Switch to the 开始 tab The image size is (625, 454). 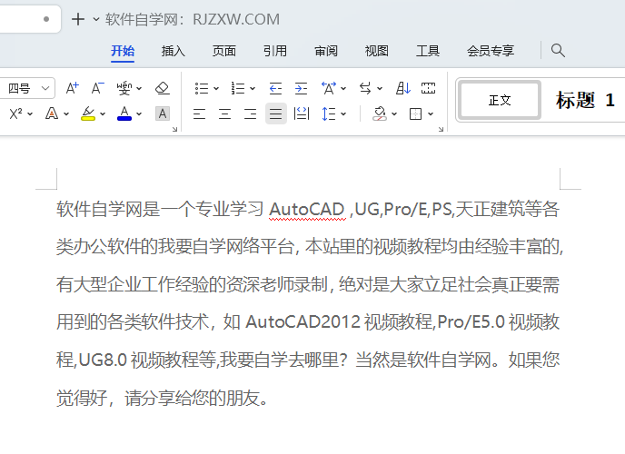click(x=123, y=51)
